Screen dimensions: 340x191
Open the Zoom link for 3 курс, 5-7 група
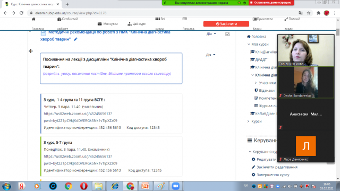(80, 160)
